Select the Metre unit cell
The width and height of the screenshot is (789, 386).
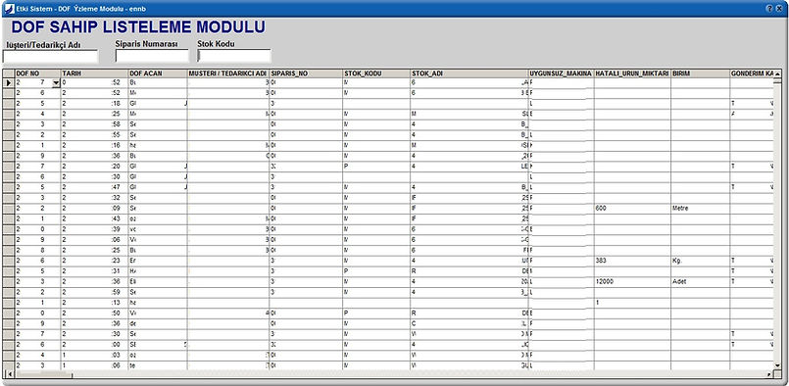pos(700,208)
